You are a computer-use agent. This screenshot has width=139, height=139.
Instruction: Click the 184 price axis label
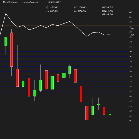point(131,37)
